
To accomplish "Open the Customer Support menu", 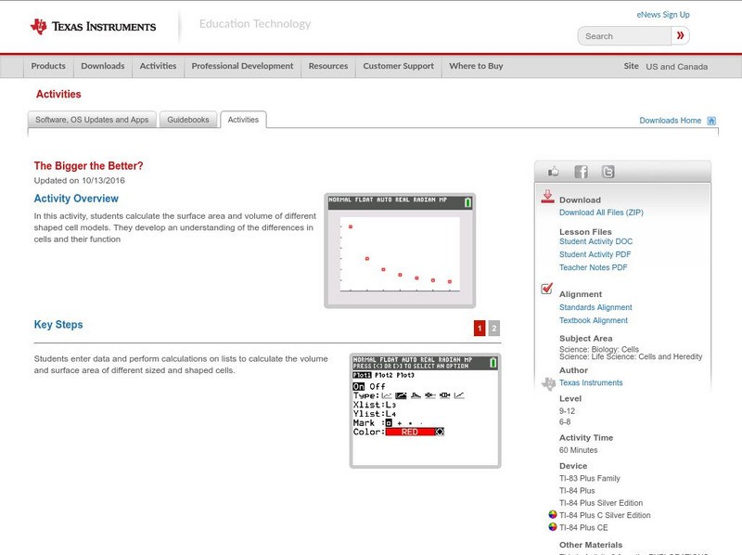I will click(x=398, y=67).
